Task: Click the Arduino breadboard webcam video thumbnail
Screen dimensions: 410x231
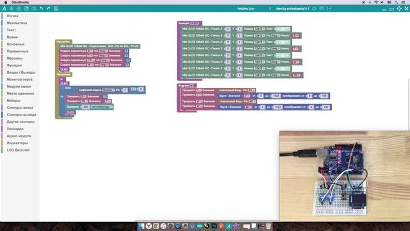Action: (345, 176)
